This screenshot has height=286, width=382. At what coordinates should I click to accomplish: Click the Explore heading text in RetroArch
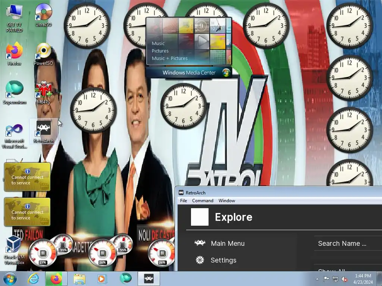click(x=234, y=217)
